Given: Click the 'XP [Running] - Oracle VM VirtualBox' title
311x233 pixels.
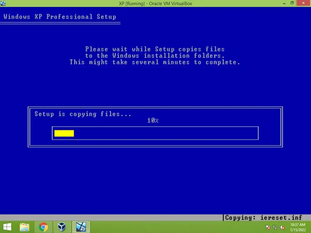Looking at the screenshot, I should (x=155, y=4).
